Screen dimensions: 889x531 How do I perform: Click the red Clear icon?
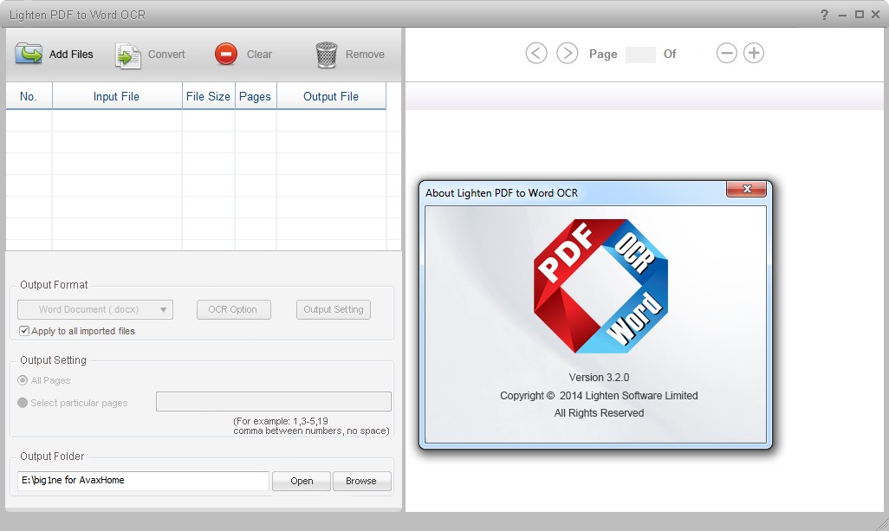tap(226, 55)
